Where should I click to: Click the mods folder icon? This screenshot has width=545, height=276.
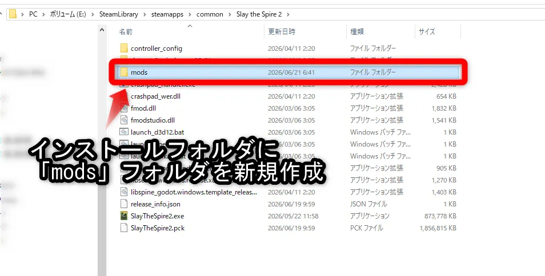coord(124,72)
